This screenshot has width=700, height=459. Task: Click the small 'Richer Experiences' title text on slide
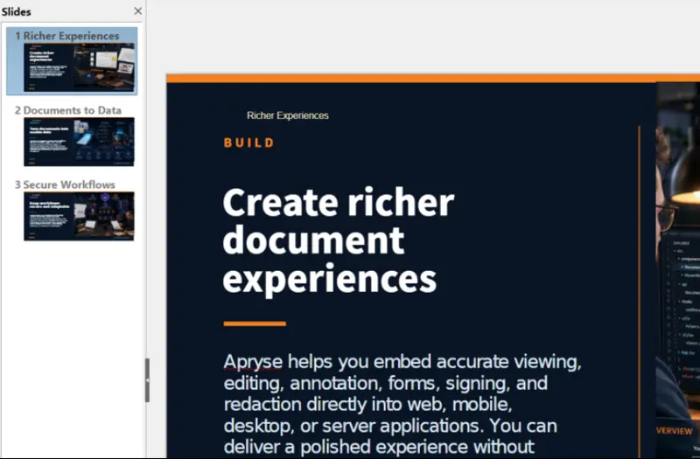point(288,115)
